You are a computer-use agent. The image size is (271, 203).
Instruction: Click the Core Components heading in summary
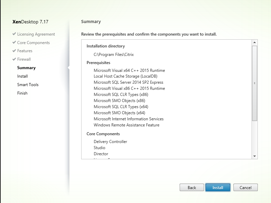click(103, 134)
